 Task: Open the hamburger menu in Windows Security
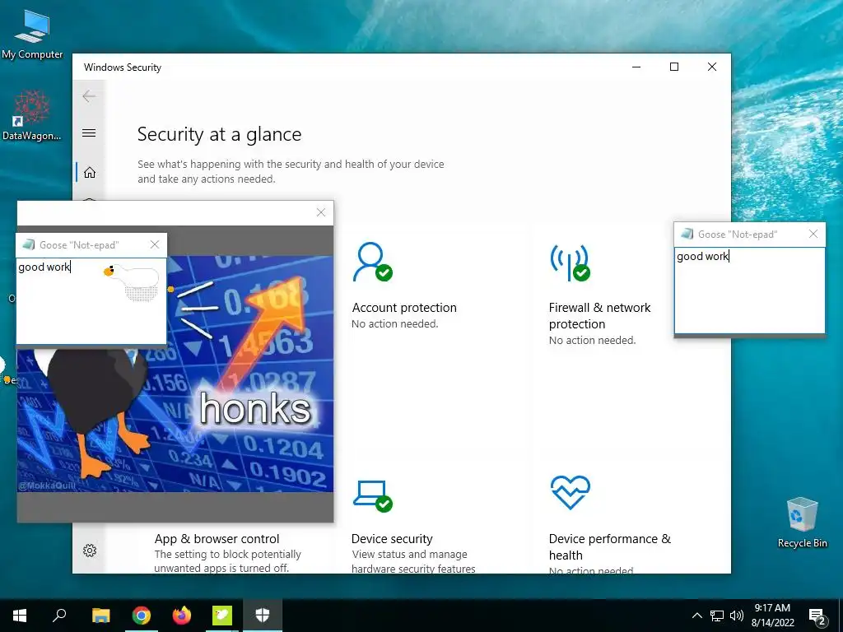[89, 132]
